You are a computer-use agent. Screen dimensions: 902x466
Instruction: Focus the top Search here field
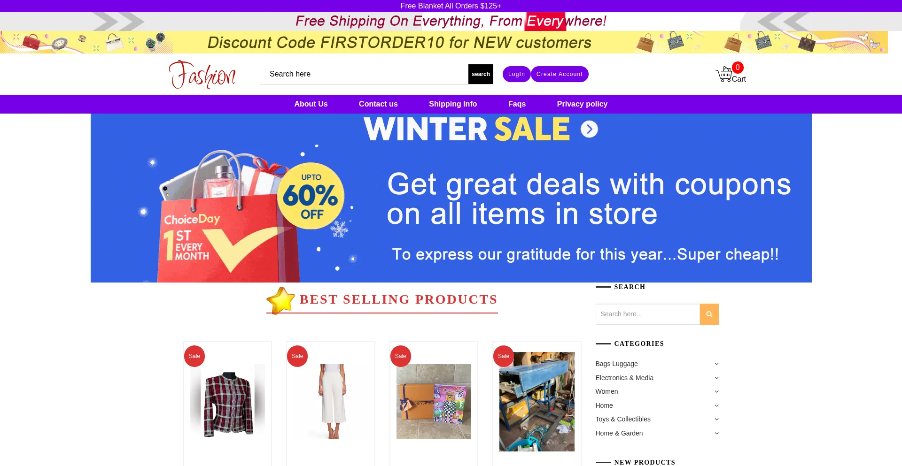pos(364,74)
